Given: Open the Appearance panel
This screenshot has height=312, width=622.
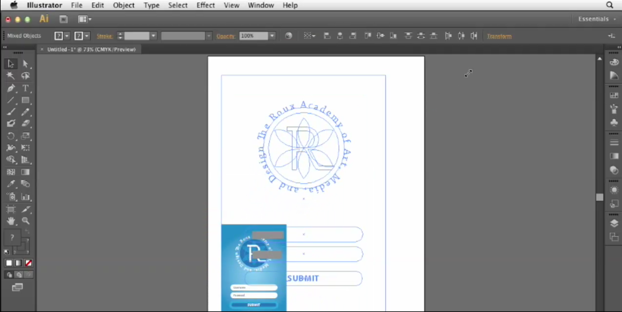Looking at the screenshot, I should coord(613,190).
